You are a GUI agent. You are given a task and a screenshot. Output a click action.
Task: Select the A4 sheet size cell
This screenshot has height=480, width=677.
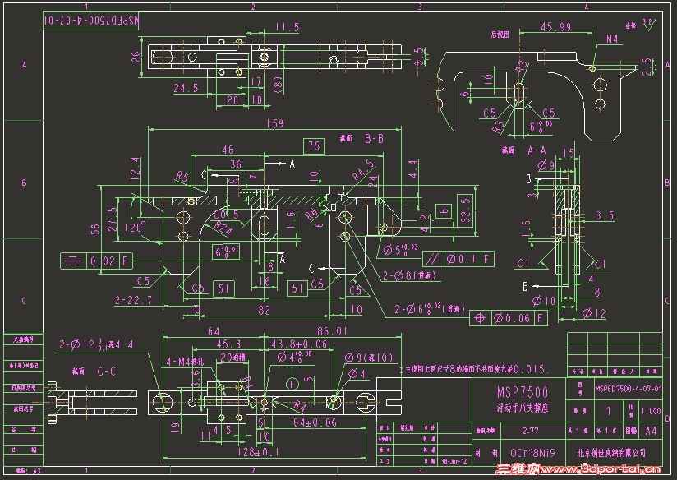pyautogui.click(x=651, y=431)
